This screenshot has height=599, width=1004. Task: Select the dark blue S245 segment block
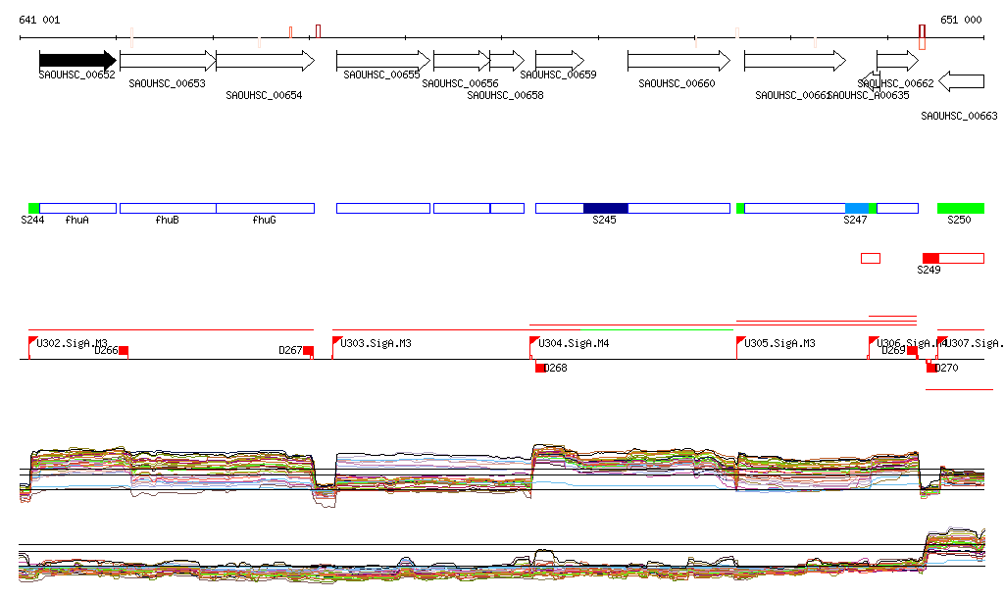point(606,208)
